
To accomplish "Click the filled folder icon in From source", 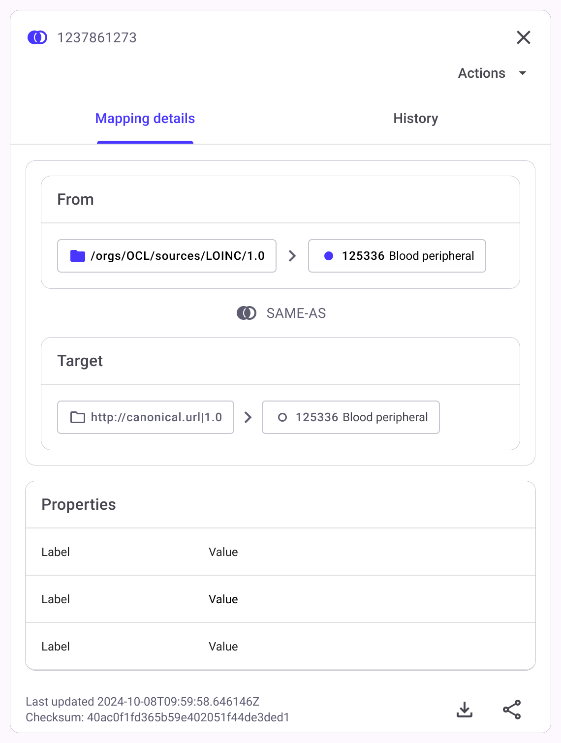I will tap(78, 256).
